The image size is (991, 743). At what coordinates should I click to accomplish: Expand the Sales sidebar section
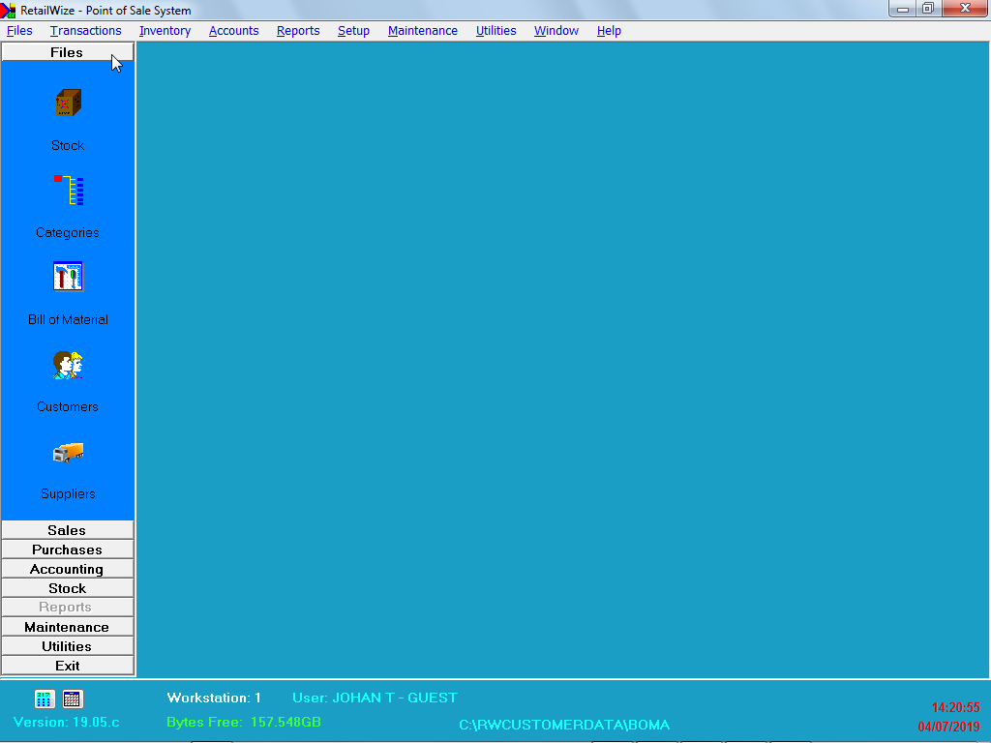67,530
